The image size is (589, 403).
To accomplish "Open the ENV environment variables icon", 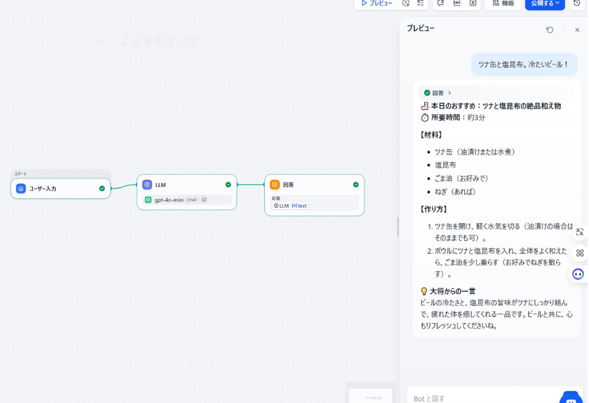I will click(x=458, y=4).
